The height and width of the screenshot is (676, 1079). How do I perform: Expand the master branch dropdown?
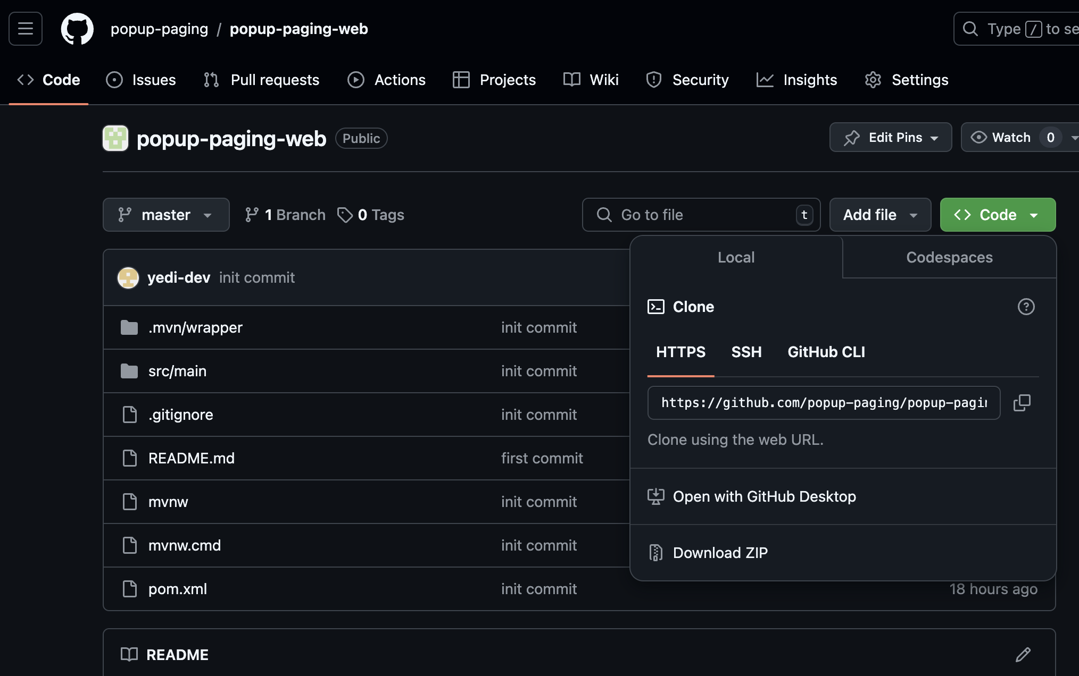166,215
